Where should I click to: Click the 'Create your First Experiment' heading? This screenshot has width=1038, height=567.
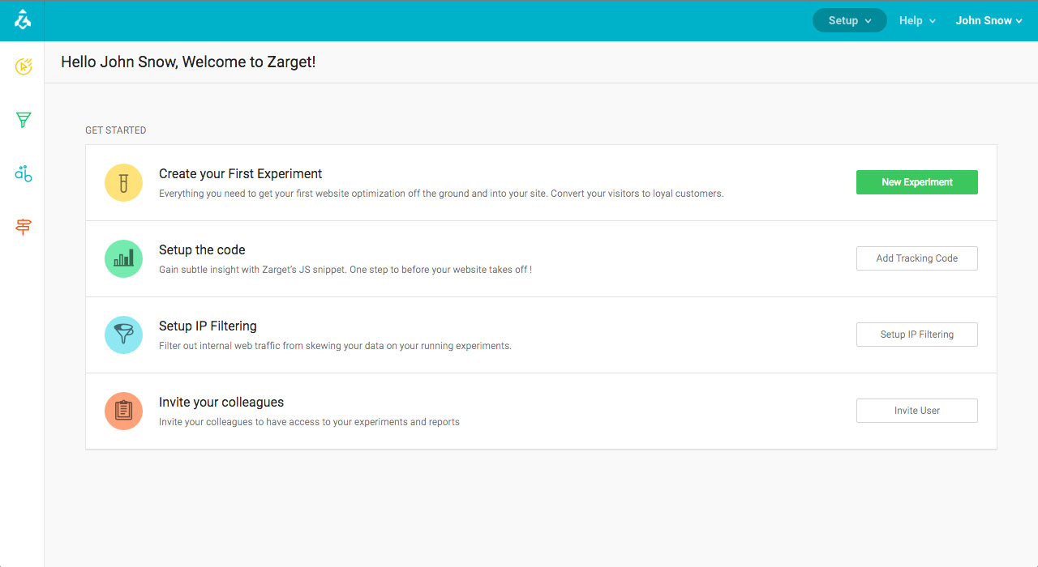coord(240,173)
